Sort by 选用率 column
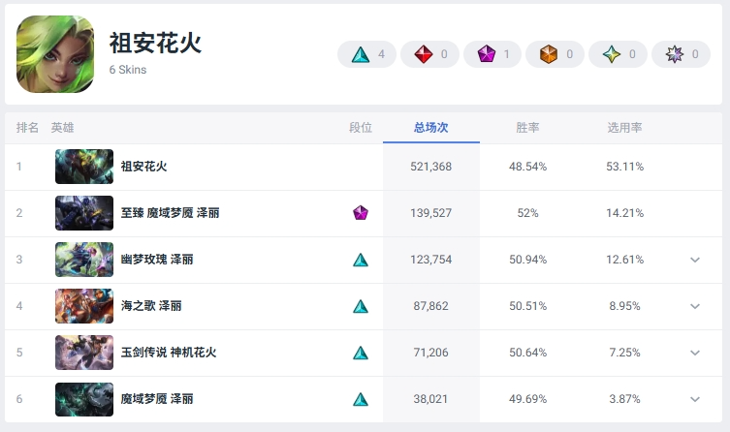The width and height of the screenshot is (730, 432). pyautogui.click(x=624, y=128)
